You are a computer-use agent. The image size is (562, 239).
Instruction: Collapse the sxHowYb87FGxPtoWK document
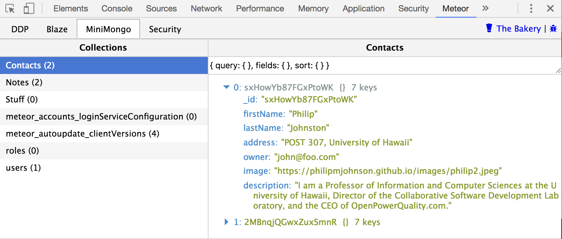pos(226,87)
